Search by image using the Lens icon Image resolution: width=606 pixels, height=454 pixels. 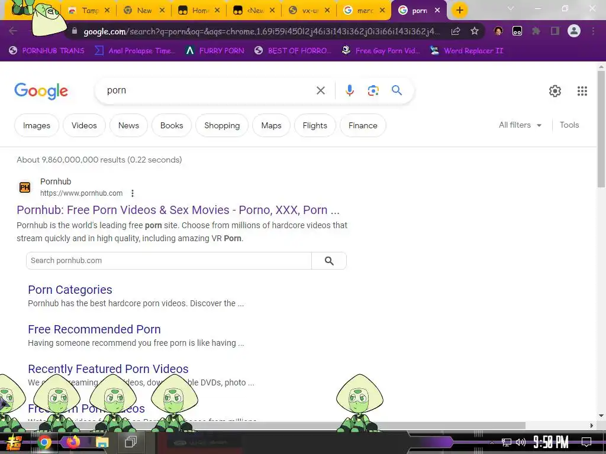click(x=373, y=90)
